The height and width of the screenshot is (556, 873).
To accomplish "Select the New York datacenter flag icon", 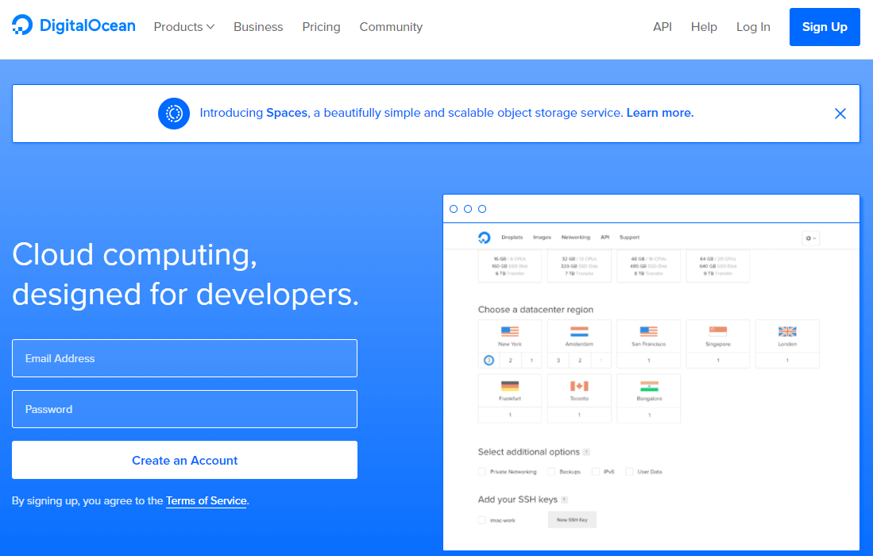I will 509,332.
